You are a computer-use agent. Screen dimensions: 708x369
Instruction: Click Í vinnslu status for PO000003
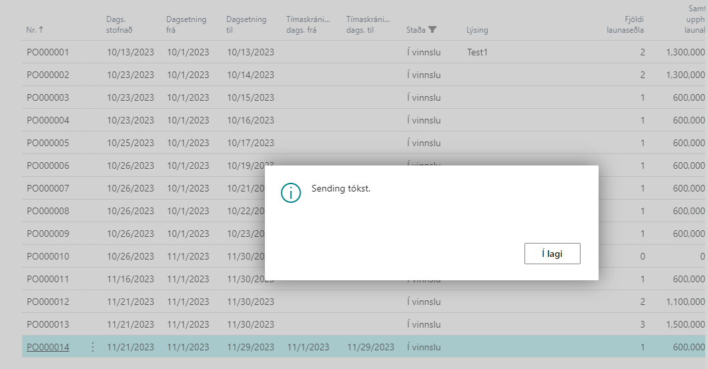(423, 97)
